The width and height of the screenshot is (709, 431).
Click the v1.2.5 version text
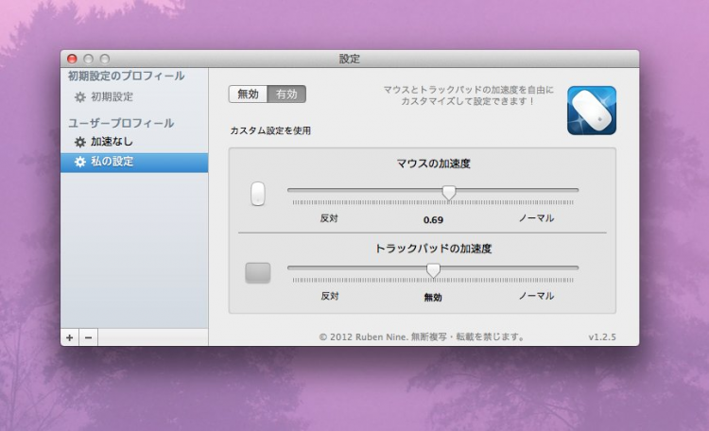pyautogui.click(x=602, y=336)
